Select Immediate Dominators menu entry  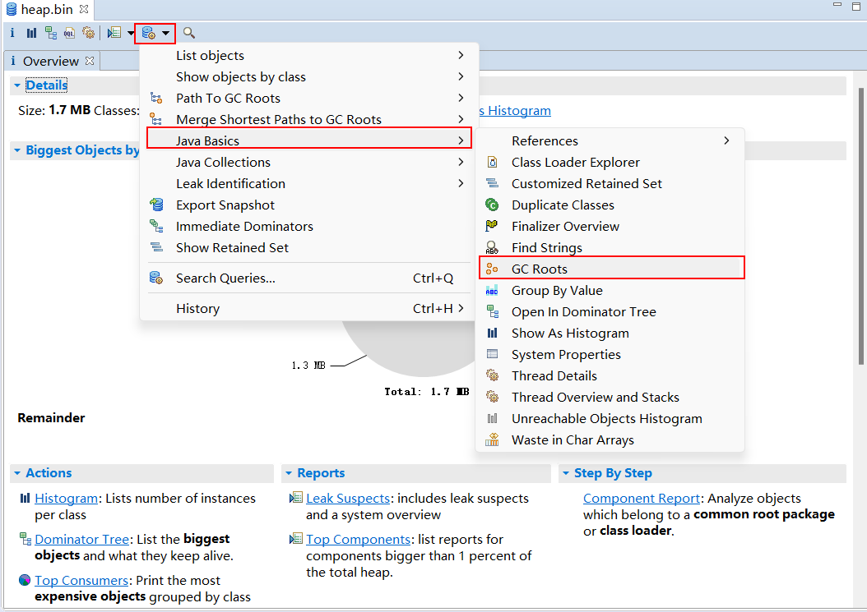pos(309,227)
